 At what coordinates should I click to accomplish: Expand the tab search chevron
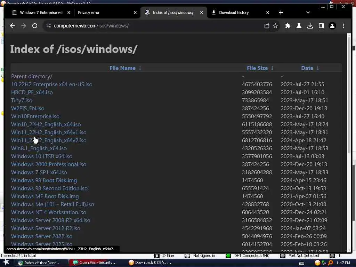[308, 13]
